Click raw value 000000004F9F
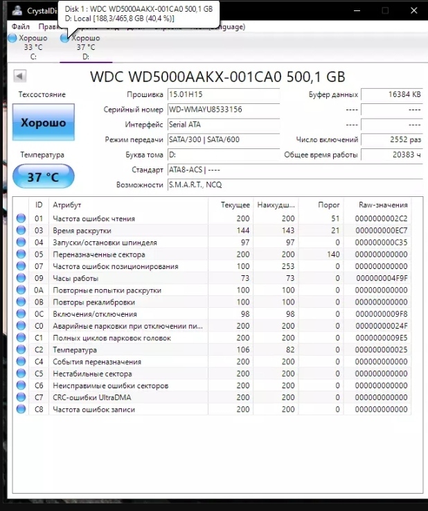The height and width of the screenshot is (511, 428). pyautogui.click(x=382, y=278)
